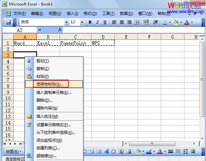Choose 设置单元格格式(F)... from the context menu

click(54, 125)
